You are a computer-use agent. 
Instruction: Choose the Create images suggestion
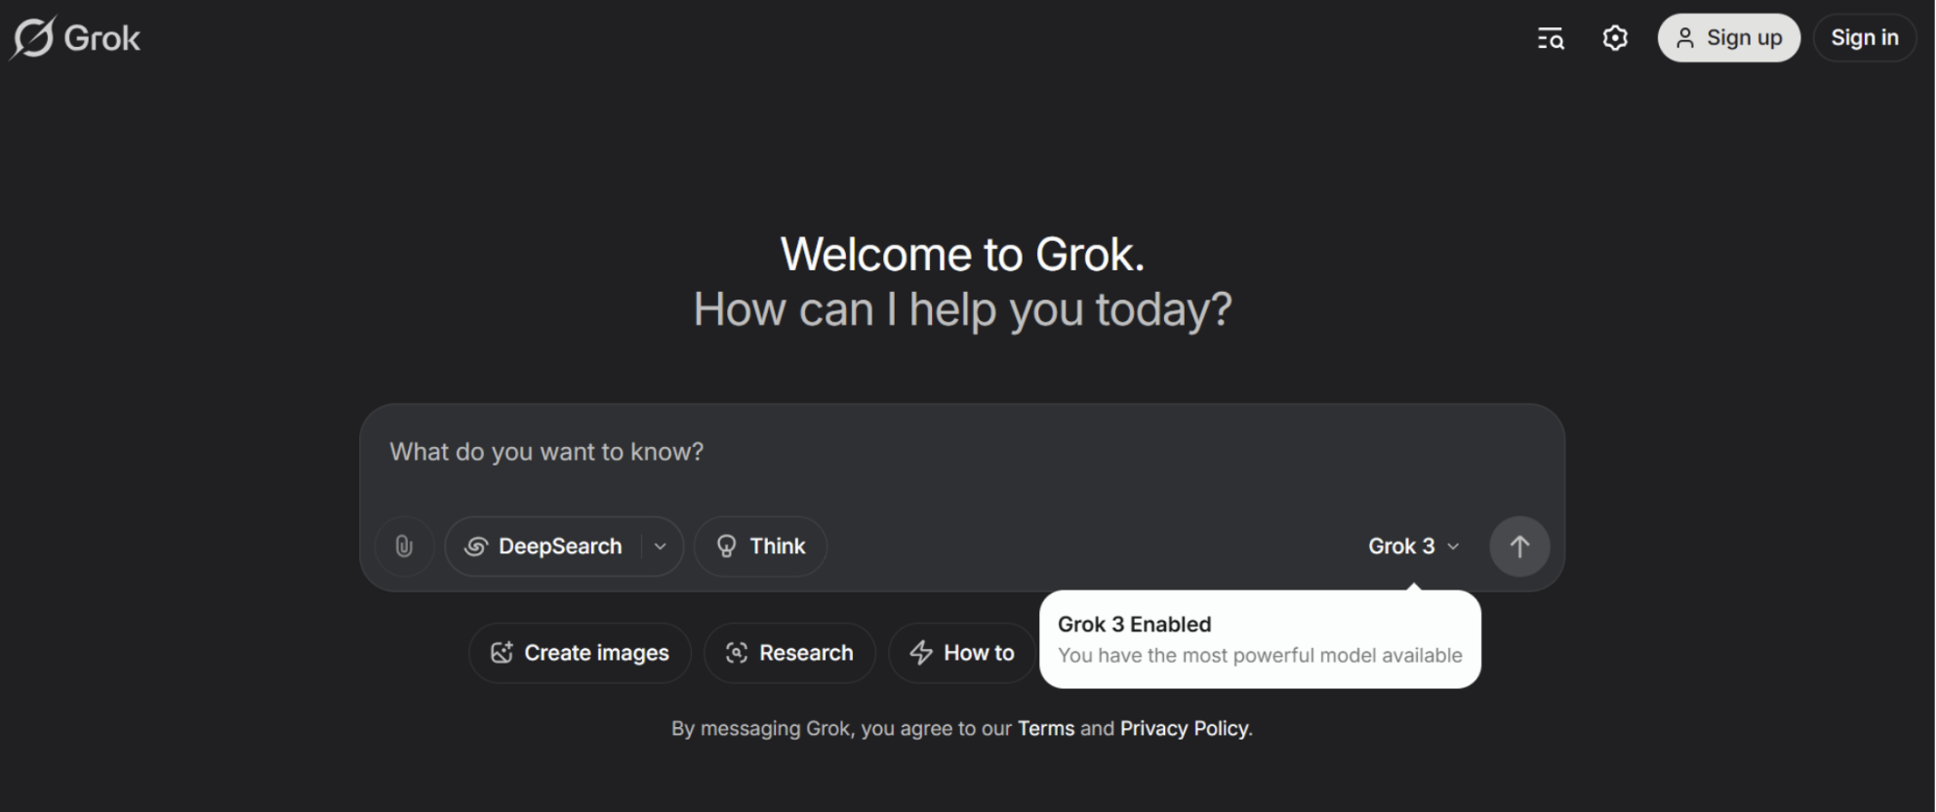coord(580,653)
